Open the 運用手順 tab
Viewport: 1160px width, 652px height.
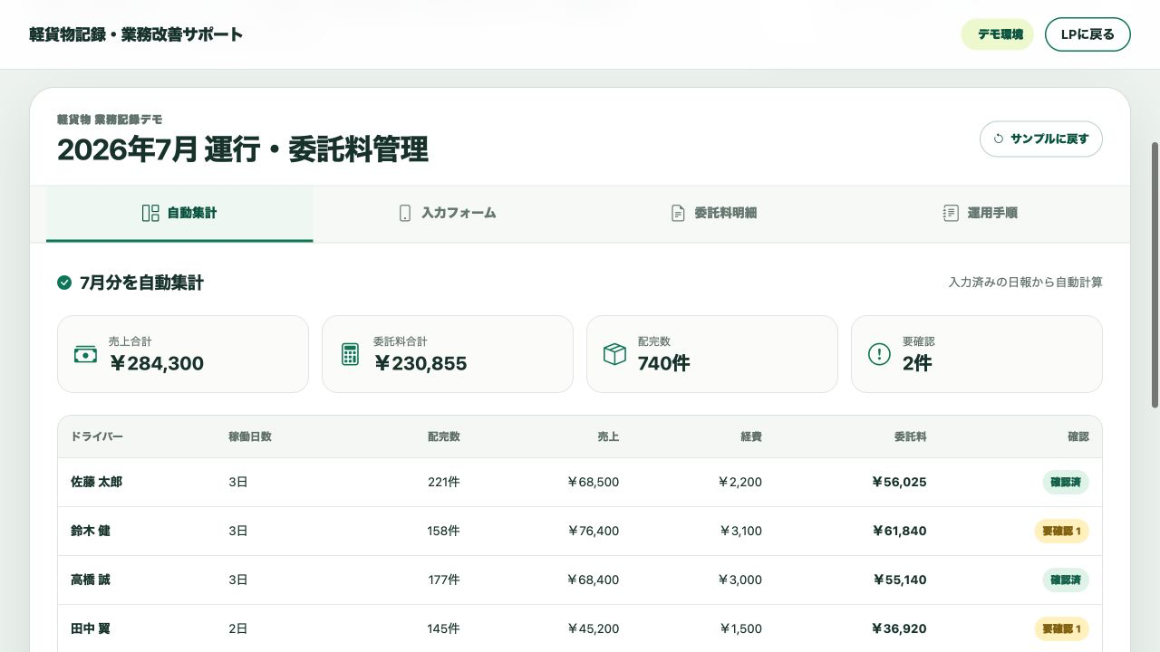pos(980,214)
